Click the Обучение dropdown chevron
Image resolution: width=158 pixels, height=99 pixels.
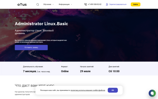click(x=53, y=4)
